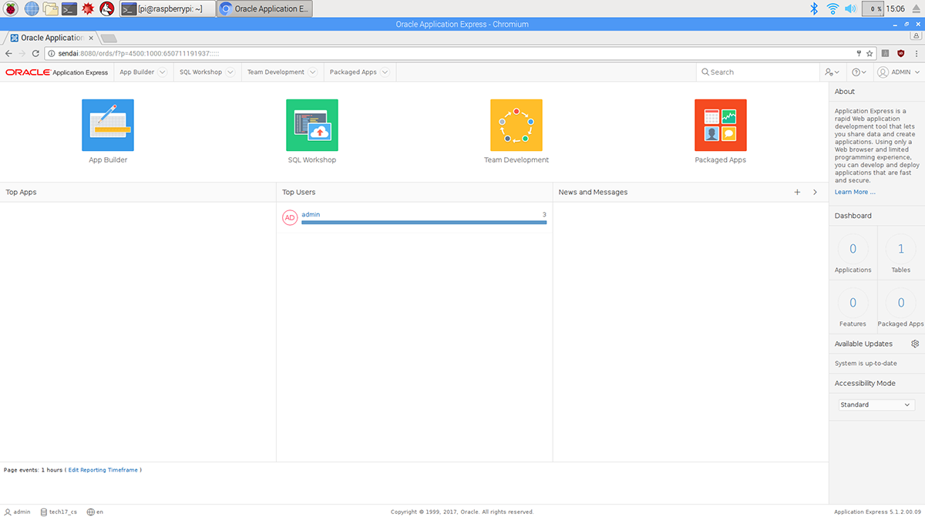Reload the page with refresh icon

click(x=36, y=53)
